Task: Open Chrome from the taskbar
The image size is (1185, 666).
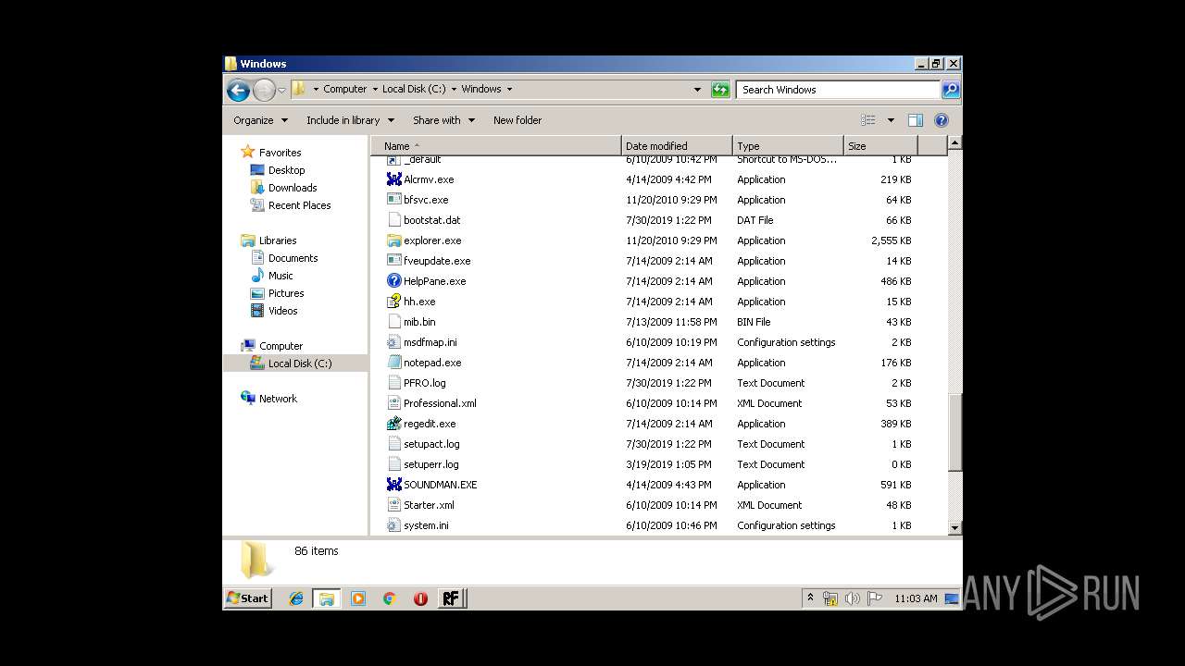Action: [x=389, y=598]
